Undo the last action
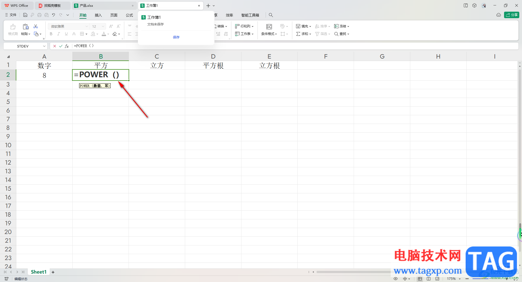 click(54, 15)
